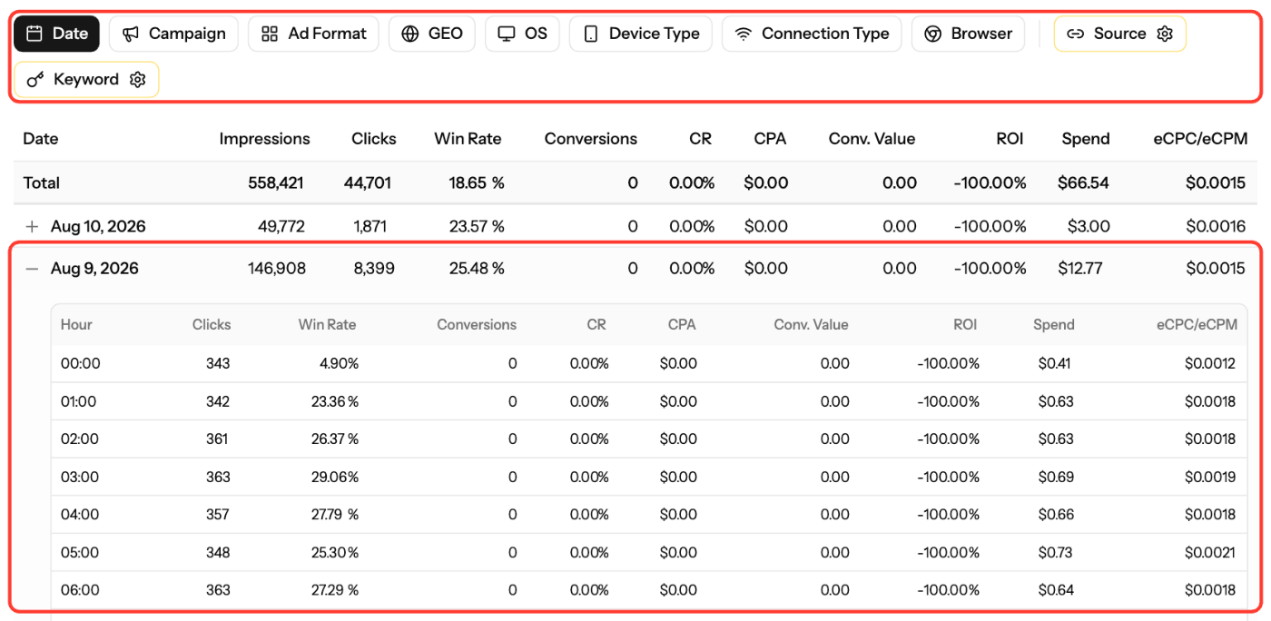Click total spend $66.54

click(x=1083, y=182)
